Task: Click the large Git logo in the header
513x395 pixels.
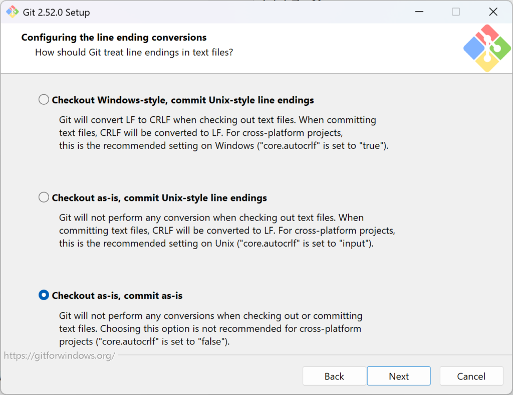Action: (x=487, y=48)
